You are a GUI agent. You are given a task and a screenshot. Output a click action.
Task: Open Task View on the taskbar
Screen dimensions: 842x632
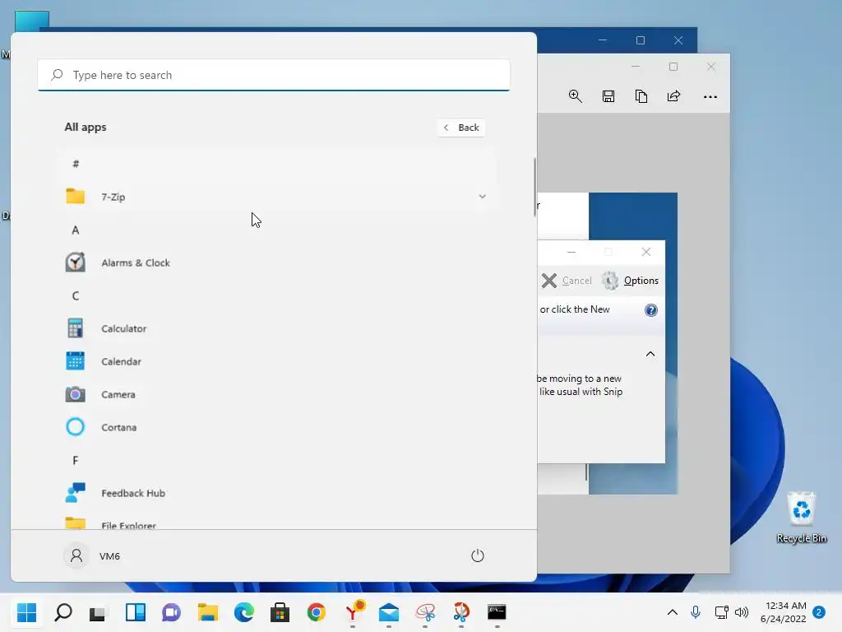point(99,612)
